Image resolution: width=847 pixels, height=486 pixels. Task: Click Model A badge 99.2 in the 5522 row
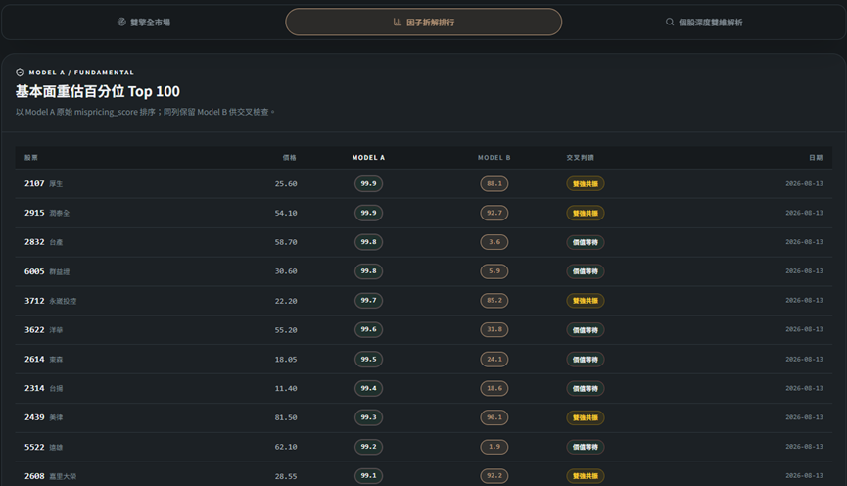(x=368, y=447)
